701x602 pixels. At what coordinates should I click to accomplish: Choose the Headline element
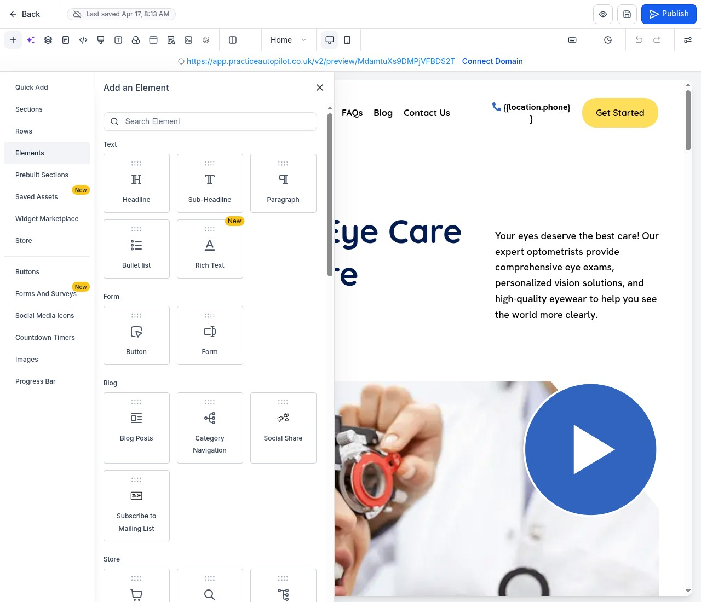click(136, 183)
